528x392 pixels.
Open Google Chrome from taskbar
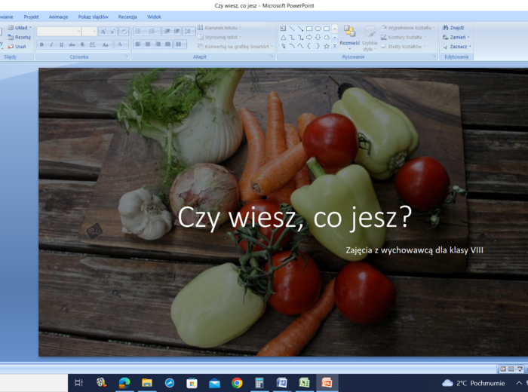[x=237, y=383]
